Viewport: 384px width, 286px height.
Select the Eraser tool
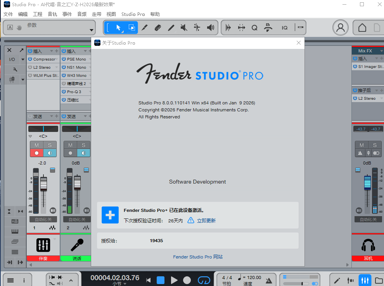(158, 28)
